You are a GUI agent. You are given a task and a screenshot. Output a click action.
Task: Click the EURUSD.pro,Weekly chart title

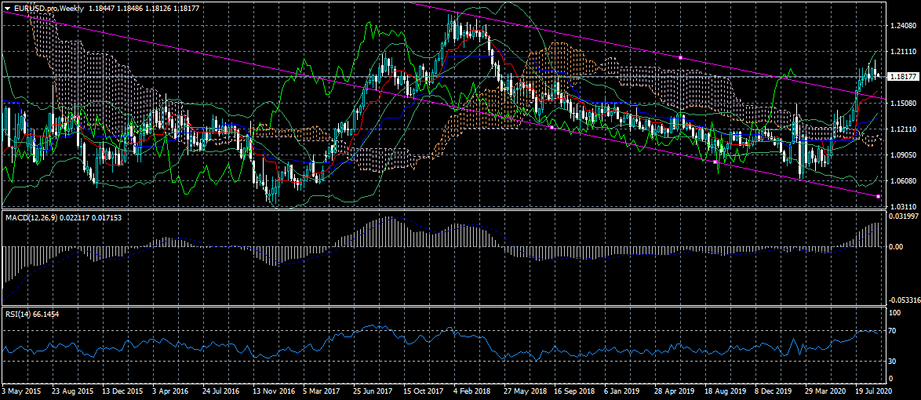pyautogui.click(x=42, y=7)
